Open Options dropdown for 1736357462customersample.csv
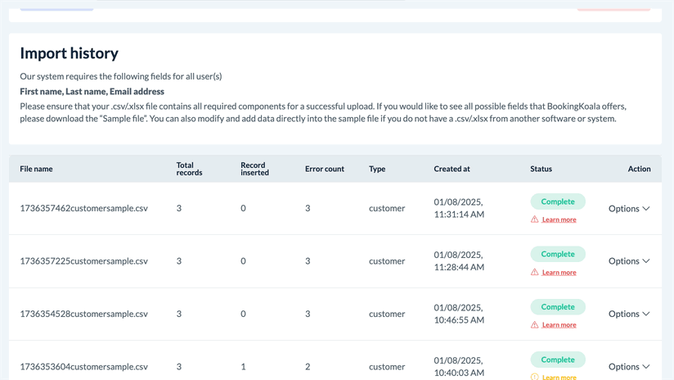674x380 pixels. point(628,209)
